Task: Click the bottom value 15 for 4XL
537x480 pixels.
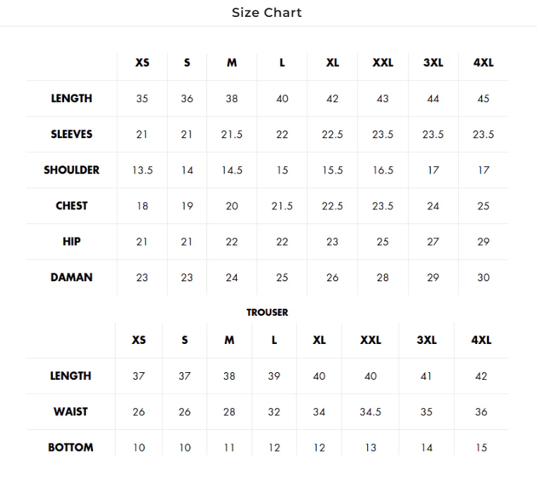Action: pos(481,448)
